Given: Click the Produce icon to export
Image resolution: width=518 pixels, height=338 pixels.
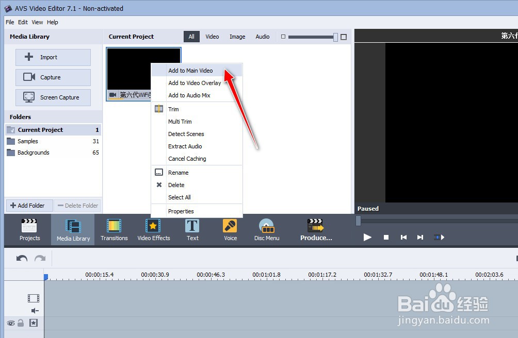Looking at the screenshot, I should pyautogui.click(x=316, y=229).
